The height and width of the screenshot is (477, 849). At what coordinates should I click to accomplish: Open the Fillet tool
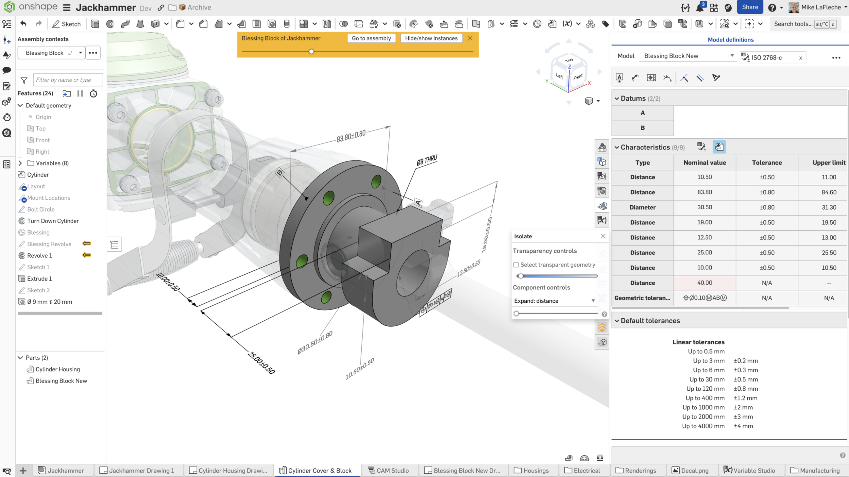coord(180,24)
